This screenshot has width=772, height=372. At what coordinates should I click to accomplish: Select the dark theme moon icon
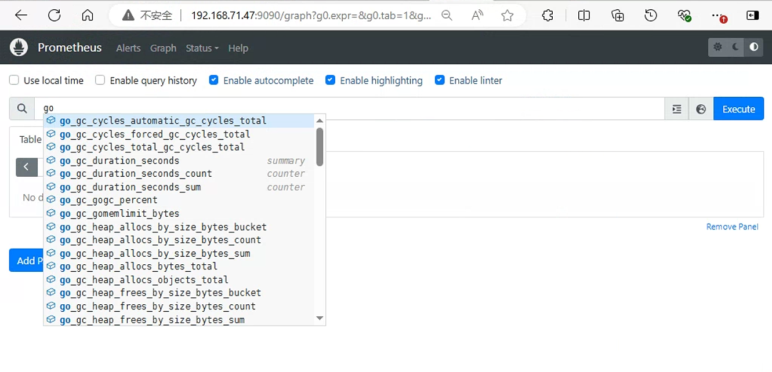[735, 48]
